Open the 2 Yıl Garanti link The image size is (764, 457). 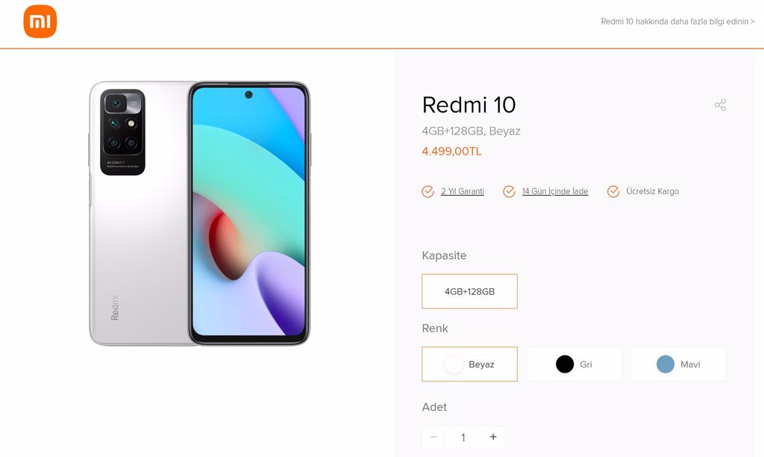(x=463, y=191)
